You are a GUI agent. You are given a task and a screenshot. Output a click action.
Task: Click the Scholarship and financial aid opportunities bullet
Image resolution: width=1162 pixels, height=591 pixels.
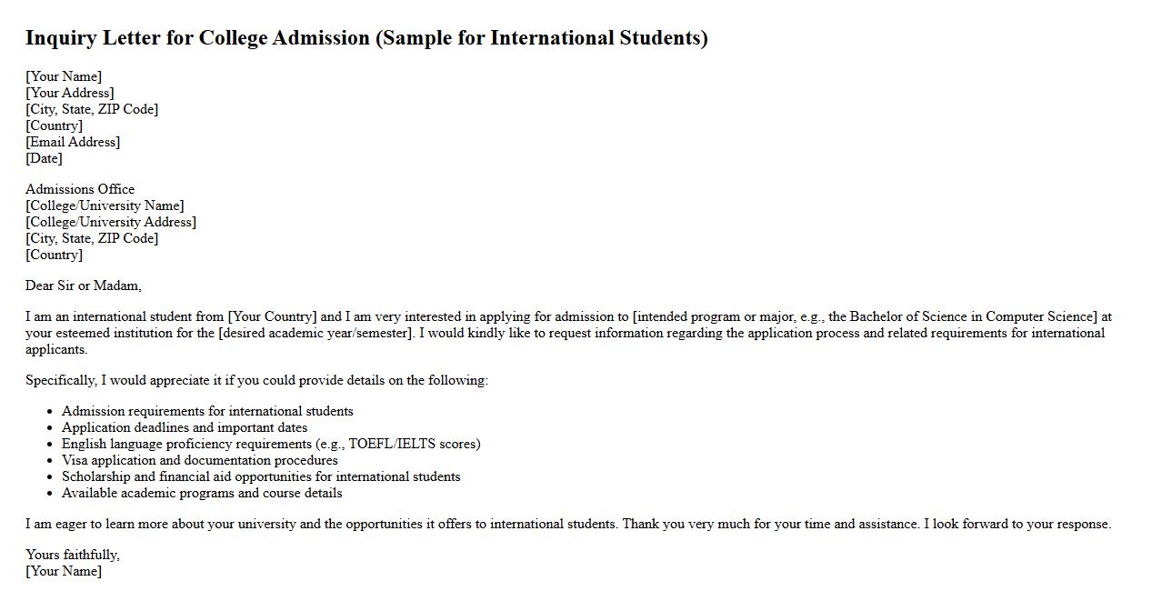pyautogui.click(x=261, y=476)
